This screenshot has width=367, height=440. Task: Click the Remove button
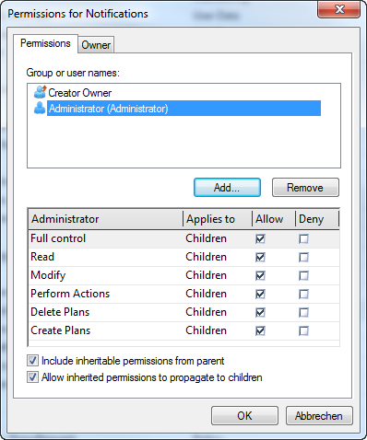point(305,187)
